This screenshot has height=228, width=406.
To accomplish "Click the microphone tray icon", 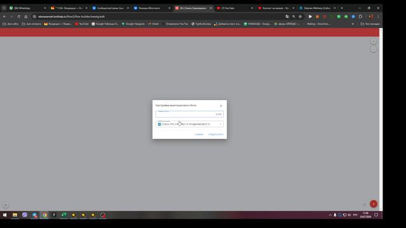I will click(x=335, y=215).
